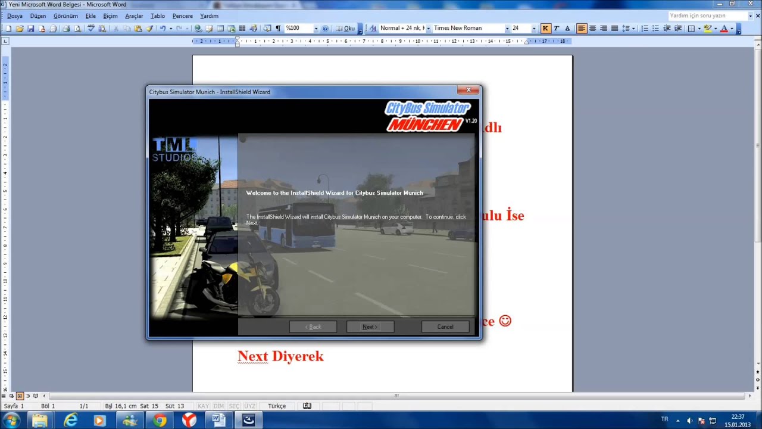Insert hyperlink via globe icon
The height and width of the screenshot is (429, 762).
198,28
